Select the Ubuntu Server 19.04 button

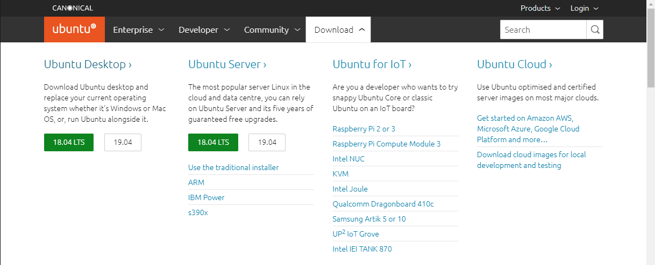click(267, 142)
